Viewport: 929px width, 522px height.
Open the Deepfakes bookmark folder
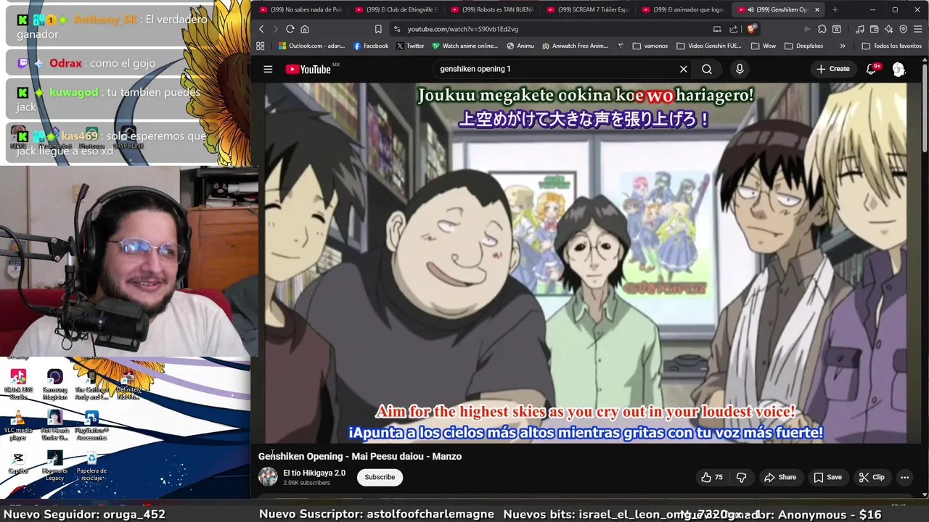[804, 46]
